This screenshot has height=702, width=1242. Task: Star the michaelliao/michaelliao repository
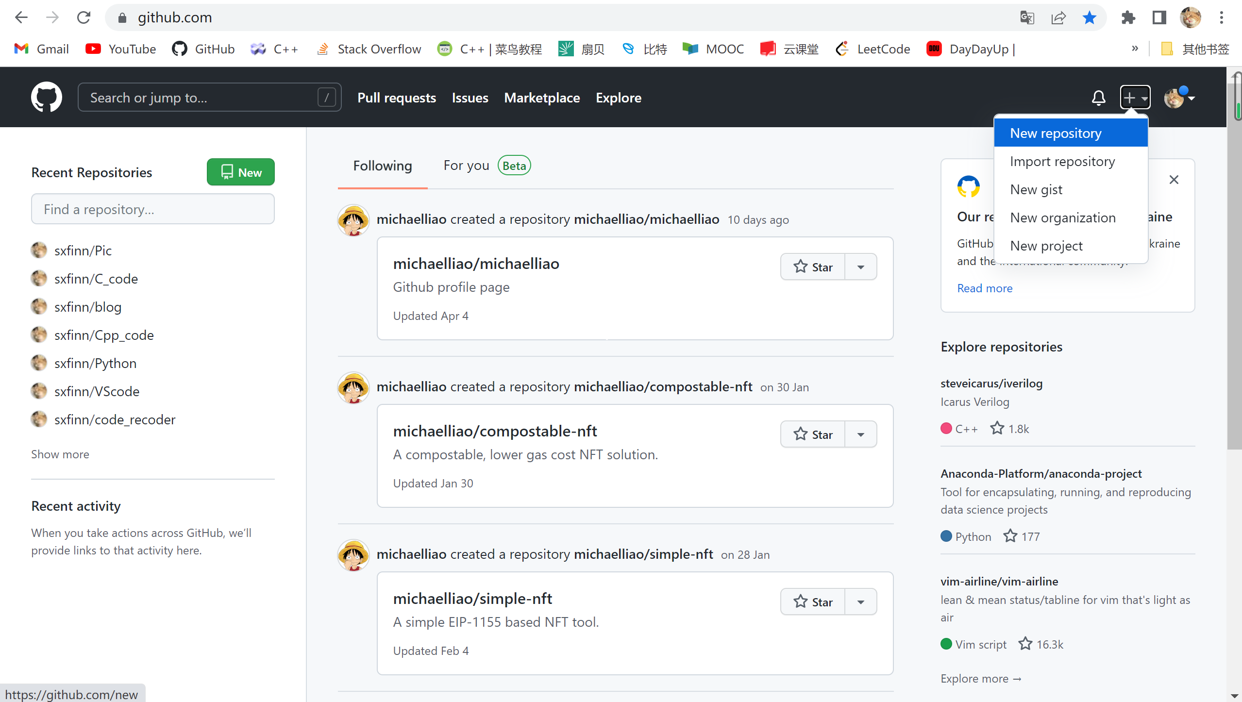[813, 267]
